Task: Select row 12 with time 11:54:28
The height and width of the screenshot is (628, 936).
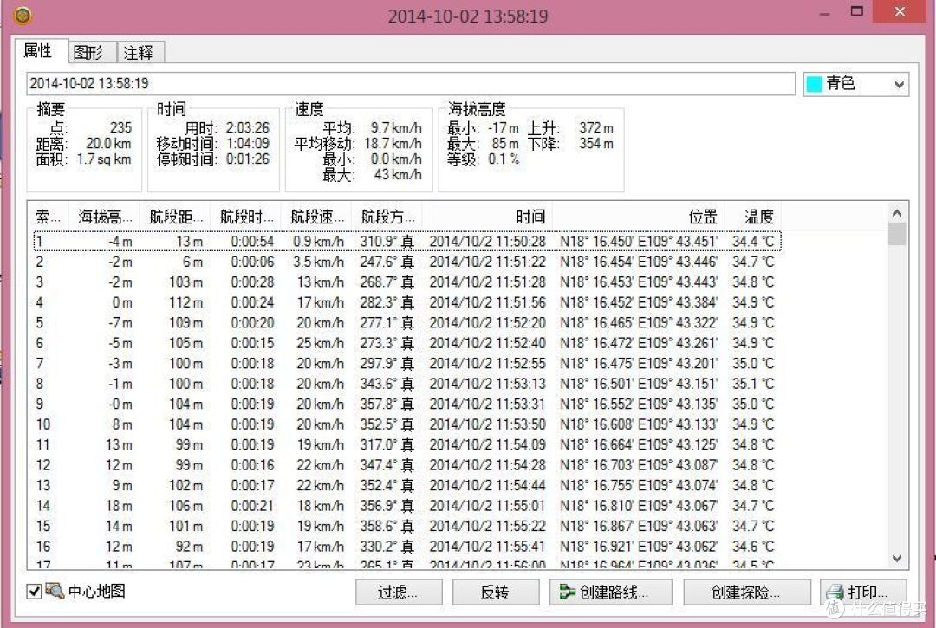Action: pyautogui.click(x=407, y=464)
